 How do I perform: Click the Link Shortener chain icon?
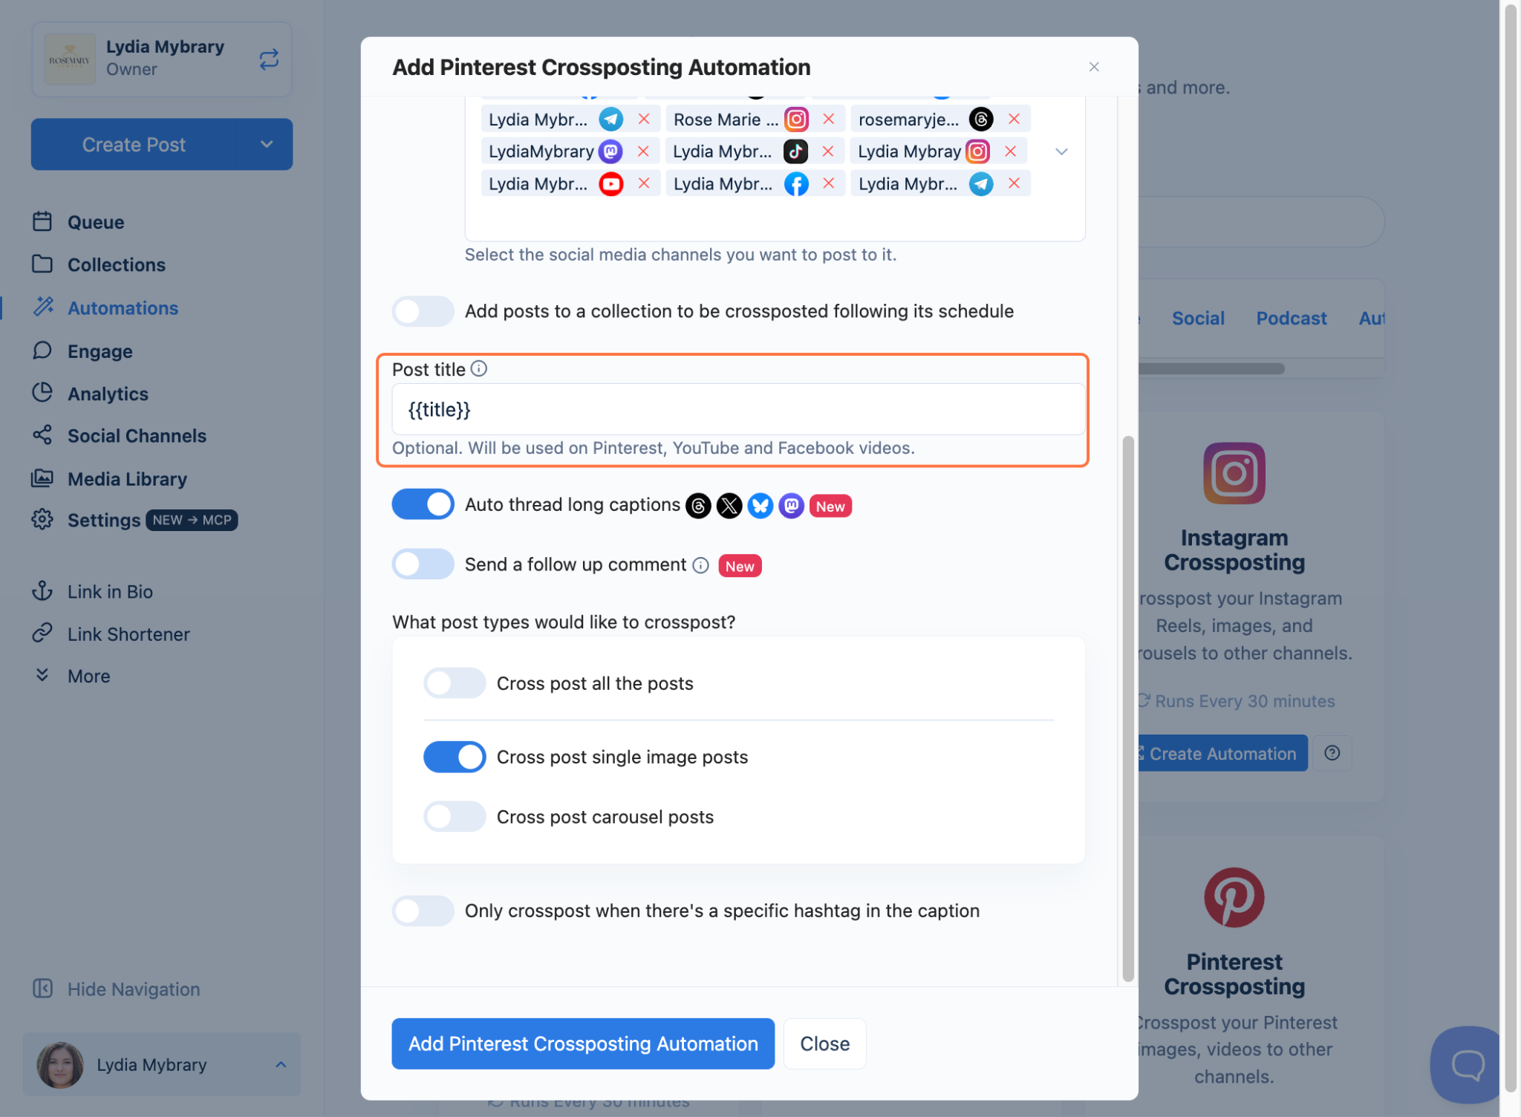pyautogui.click(x=42, y=633)
